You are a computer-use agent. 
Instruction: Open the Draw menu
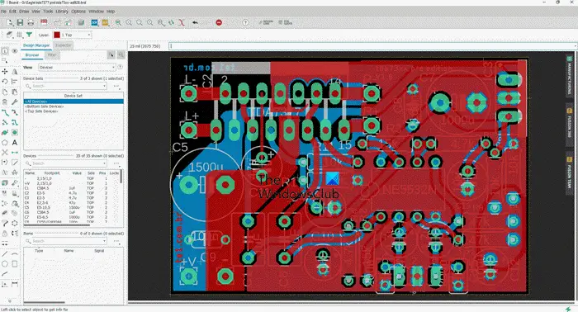pyautogui.click(x=24, y=12)
